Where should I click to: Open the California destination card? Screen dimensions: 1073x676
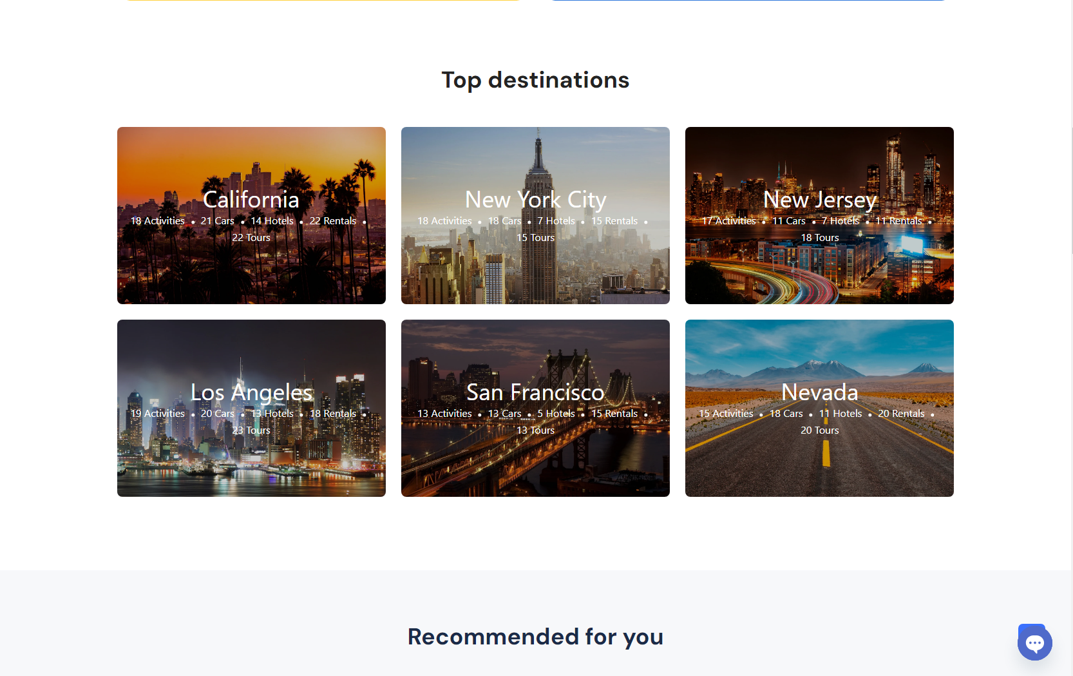(251, 271)
